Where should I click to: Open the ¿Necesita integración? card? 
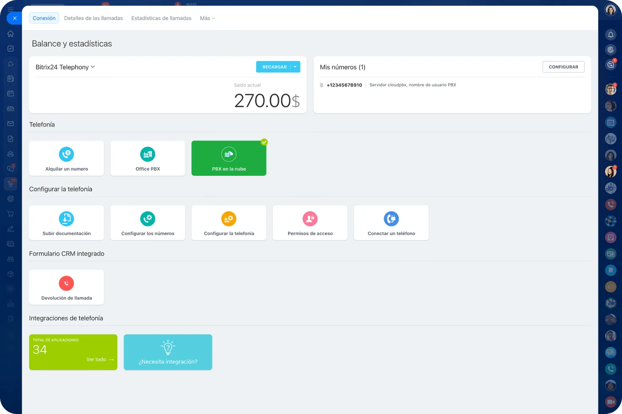168,352
